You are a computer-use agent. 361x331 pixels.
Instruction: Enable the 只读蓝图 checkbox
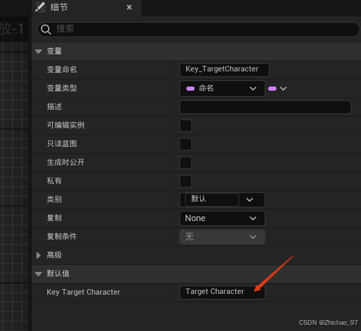pyautogui.click(x=186, y=144)
